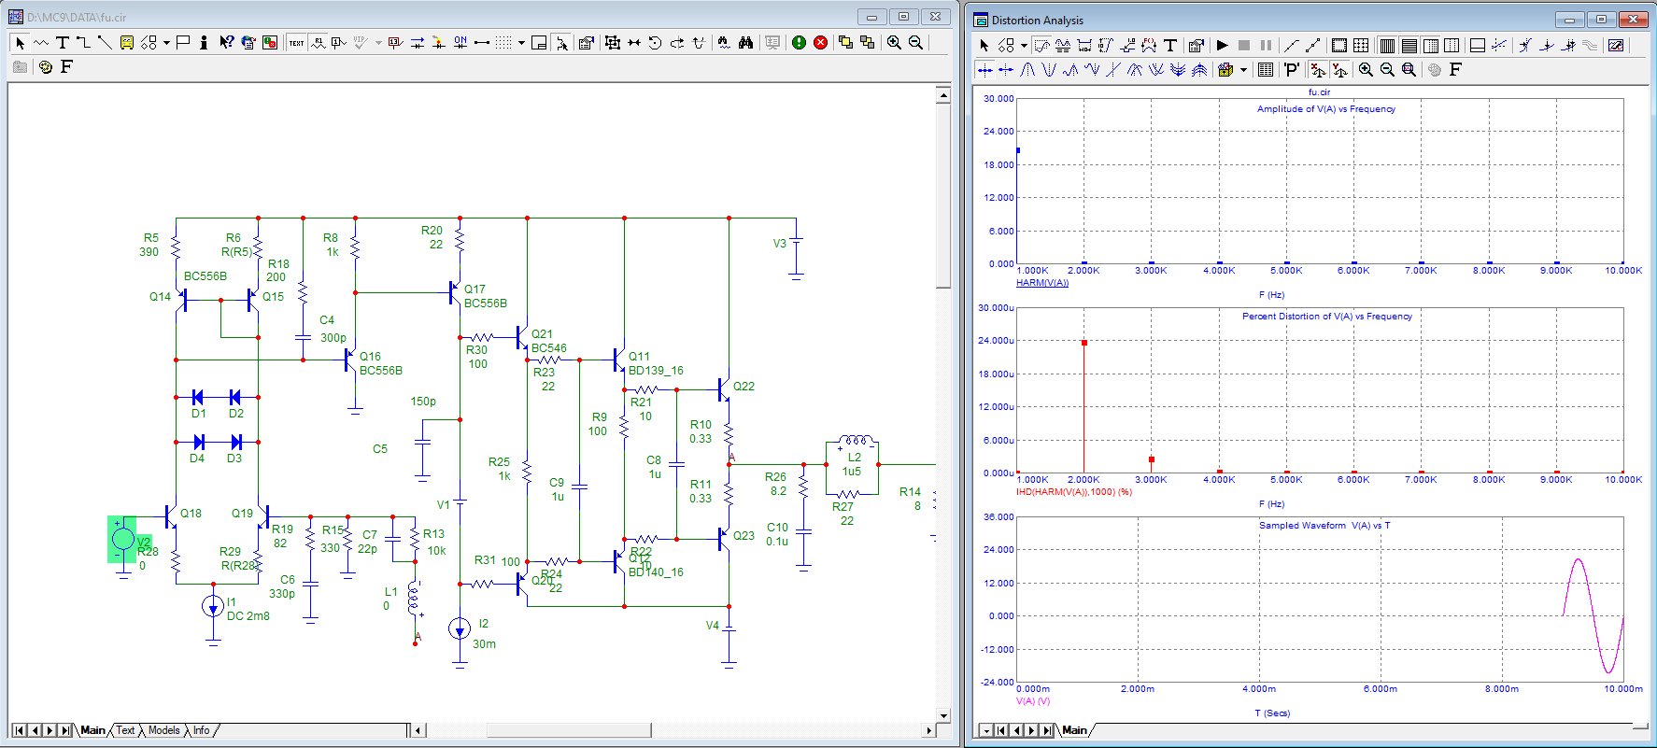
Task: Click the V(A) (V) waveform label
Action: 1032,701
